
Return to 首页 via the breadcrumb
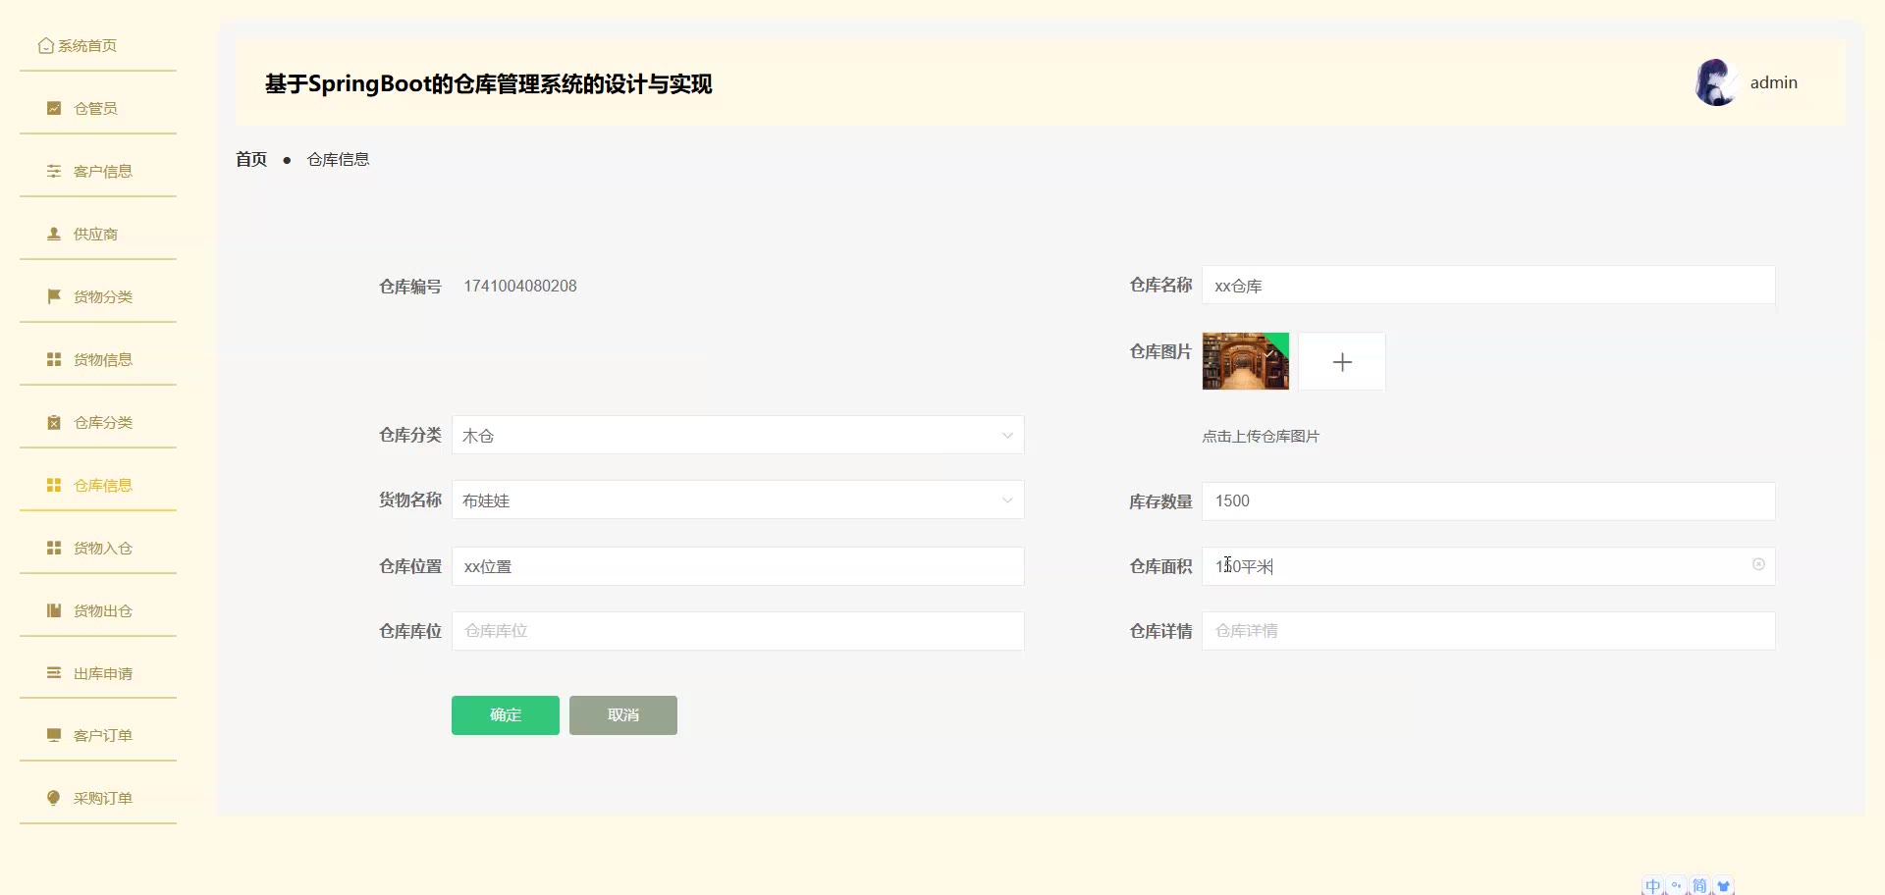251,159
